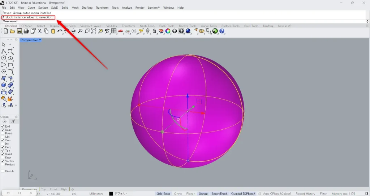Click the Help question mark icon
The width and height of the screenshot is (370, 196).
click(x=222, y=31)
